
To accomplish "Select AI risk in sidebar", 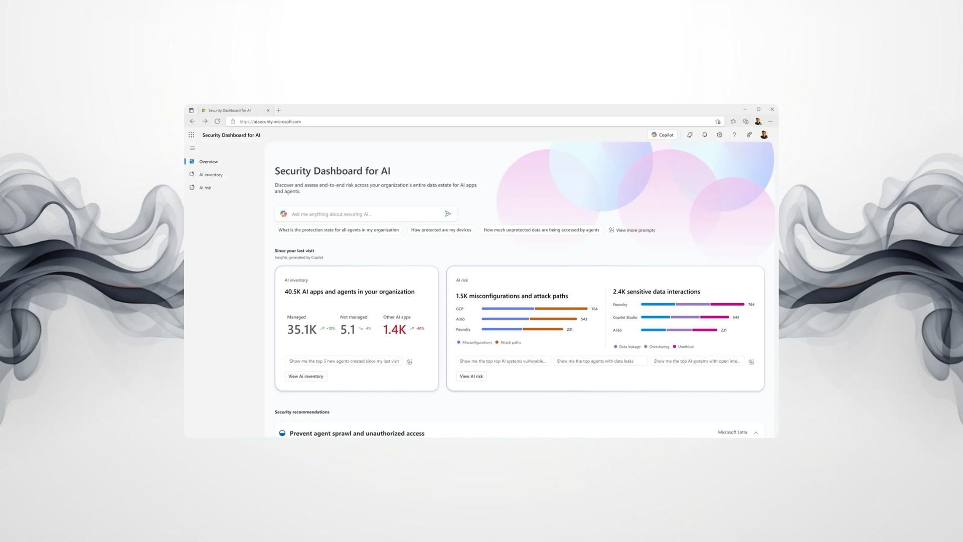I will 205,188.
